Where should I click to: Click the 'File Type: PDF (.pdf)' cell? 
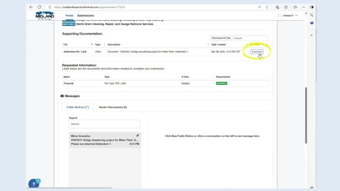click(115, 83)
